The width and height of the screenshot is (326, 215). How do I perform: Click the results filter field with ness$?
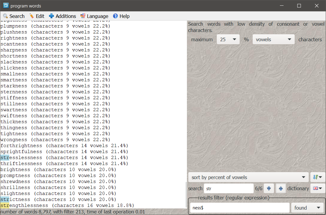[x=240, y=208]
